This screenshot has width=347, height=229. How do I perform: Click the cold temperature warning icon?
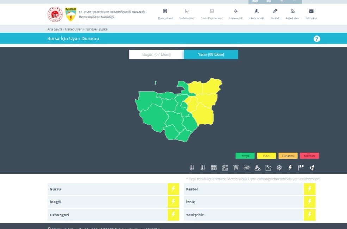coord(192,168)
